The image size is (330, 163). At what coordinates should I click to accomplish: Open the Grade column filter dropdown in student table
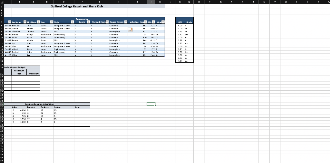163,22
